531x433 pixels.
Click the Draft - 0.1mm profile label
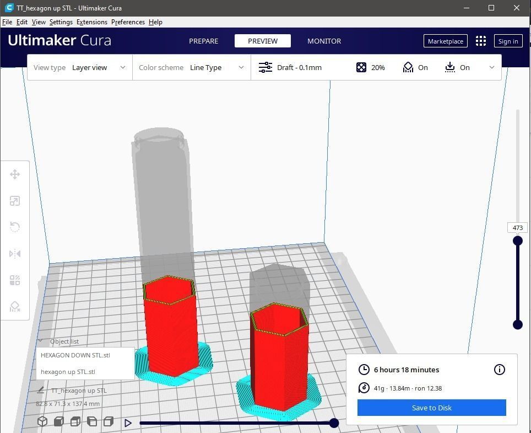299,67
